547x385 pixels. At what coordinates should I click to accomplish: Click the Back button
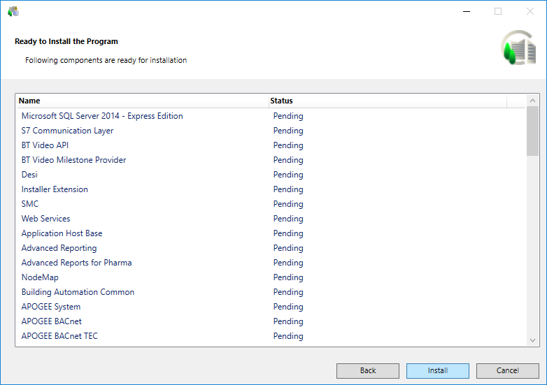click(368, 370)
